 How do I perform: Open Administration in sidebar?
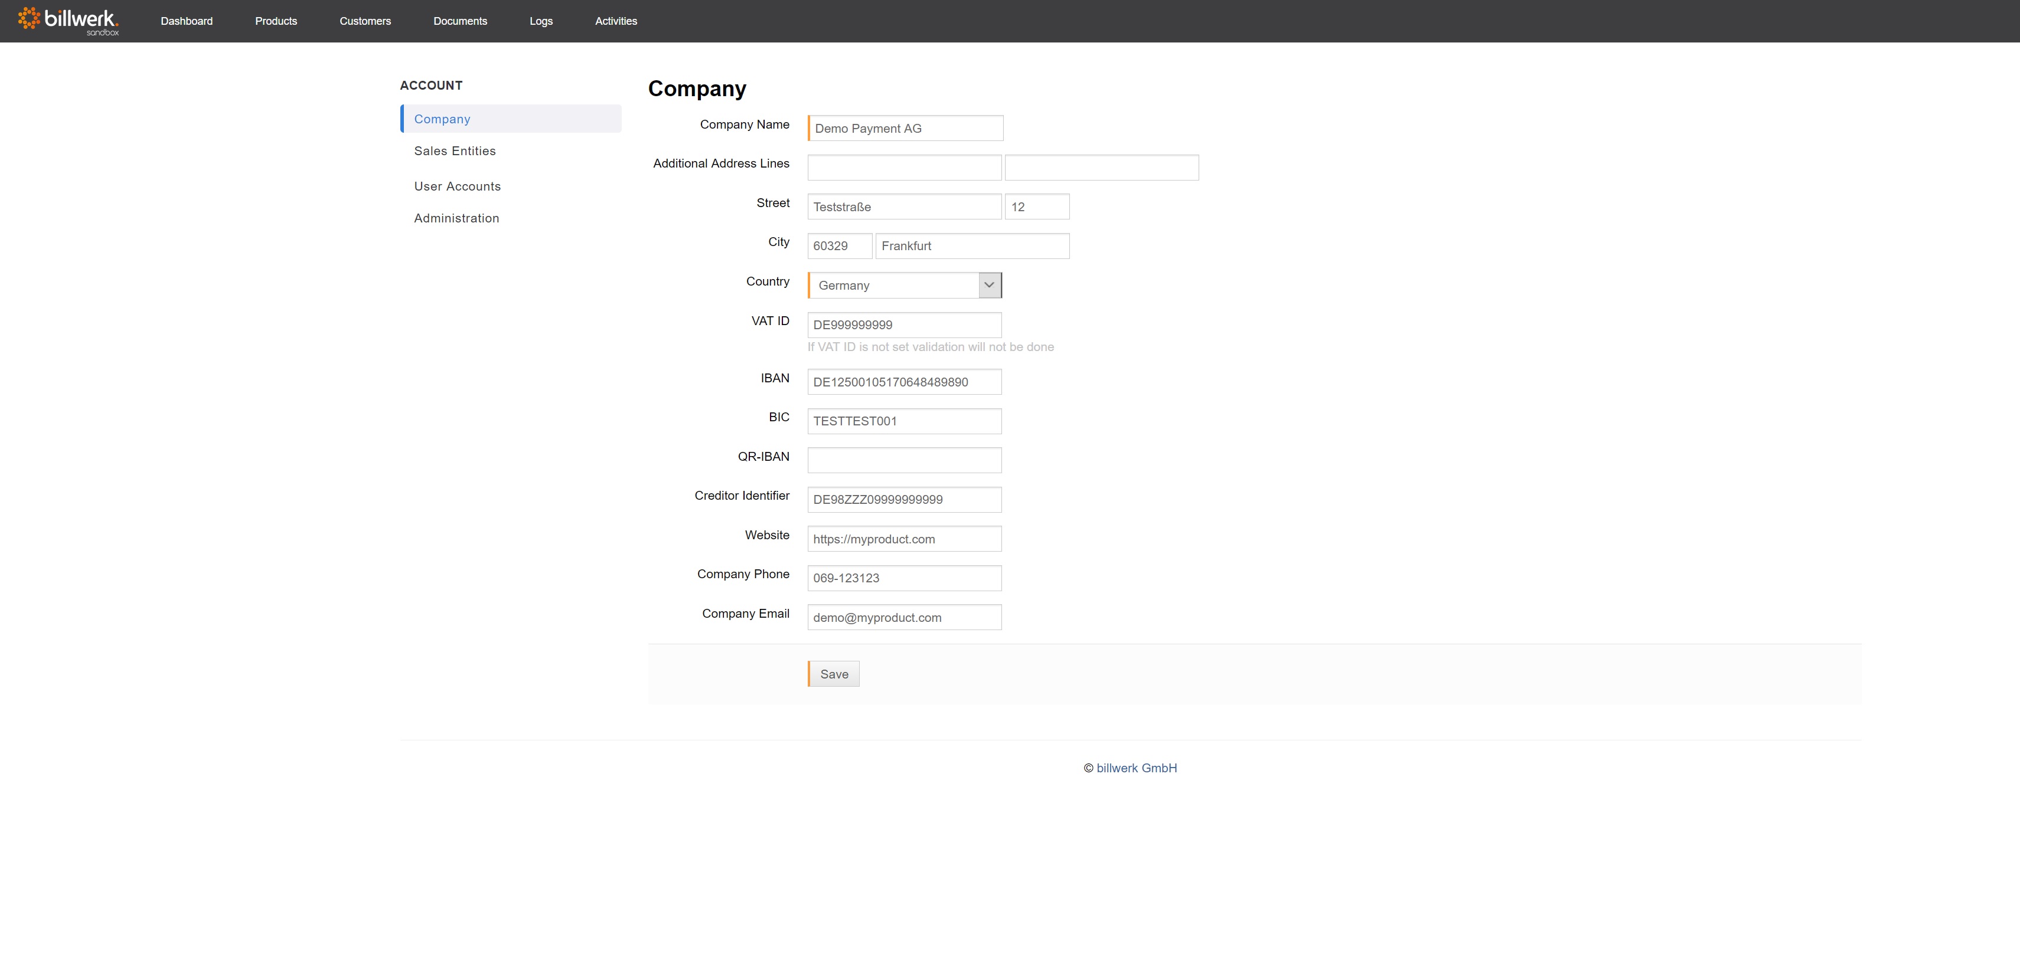pyautogui.click(x=456, y=219)
